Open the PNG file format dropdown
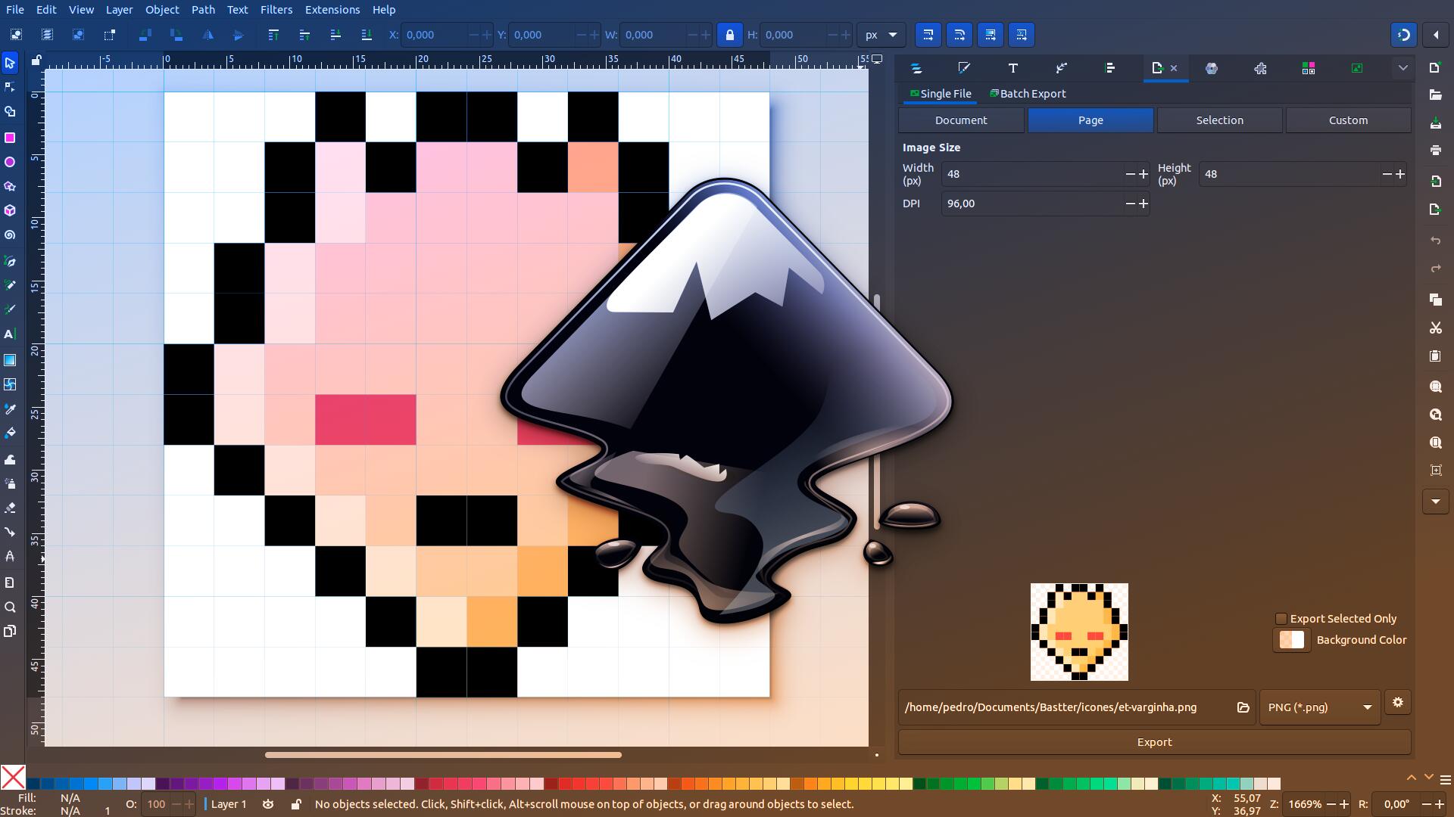This screenshot has width=1454, height=817. pos(1319,707)
